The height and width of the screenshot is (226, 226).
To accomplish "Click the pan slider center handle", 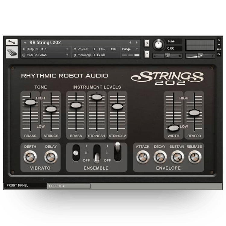I will coord(167,56).
